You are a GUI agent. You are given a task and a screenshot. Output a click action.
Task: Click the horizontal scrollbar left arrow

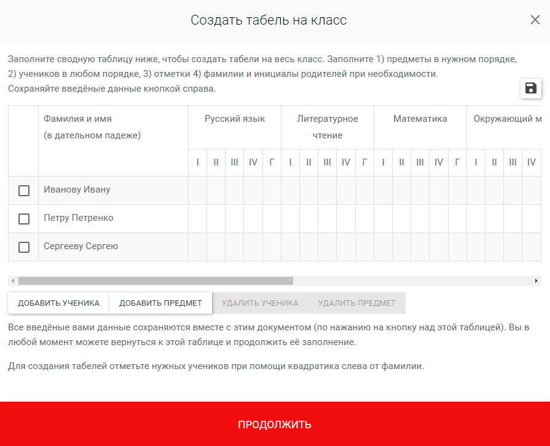[x=13, y=281]
